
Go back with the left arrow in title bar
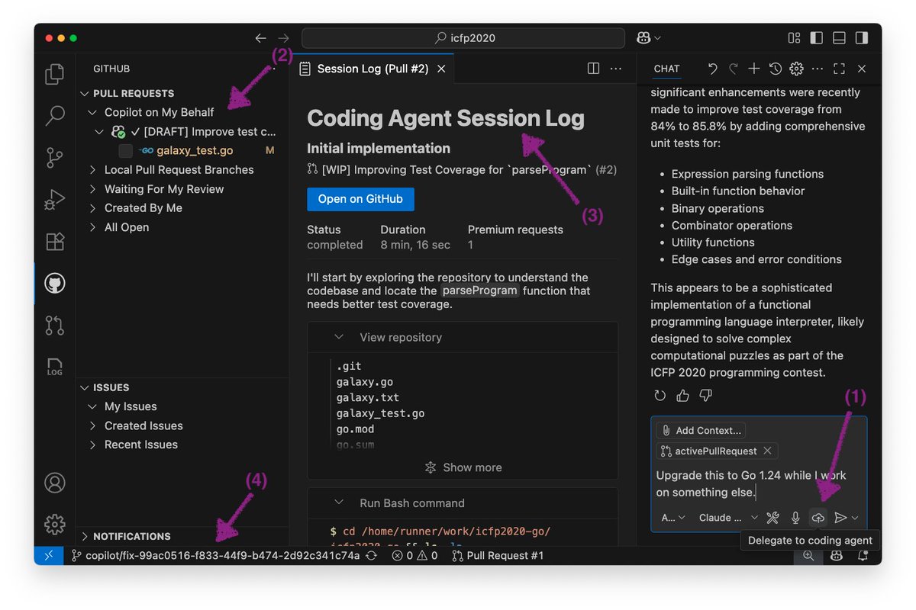pyautogui.click(x=261, y=38)
